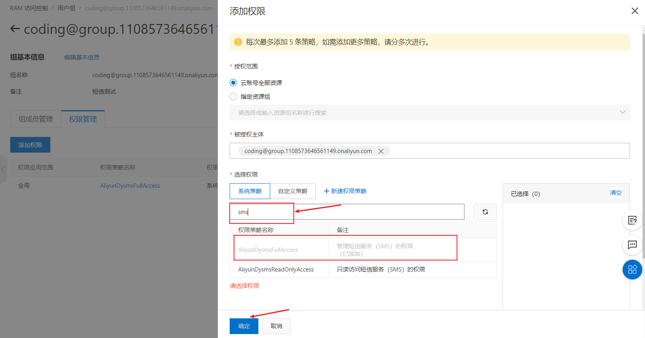Click the warning icon in yellow notice

coord(238,42)
